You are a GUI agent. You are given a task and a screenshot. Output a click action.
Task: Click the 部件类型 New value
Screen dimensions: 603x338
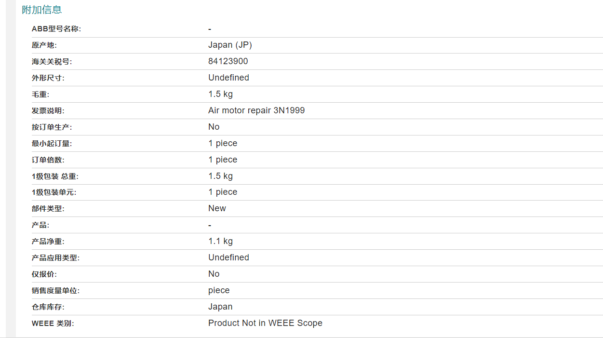click(x=217, y=208)
